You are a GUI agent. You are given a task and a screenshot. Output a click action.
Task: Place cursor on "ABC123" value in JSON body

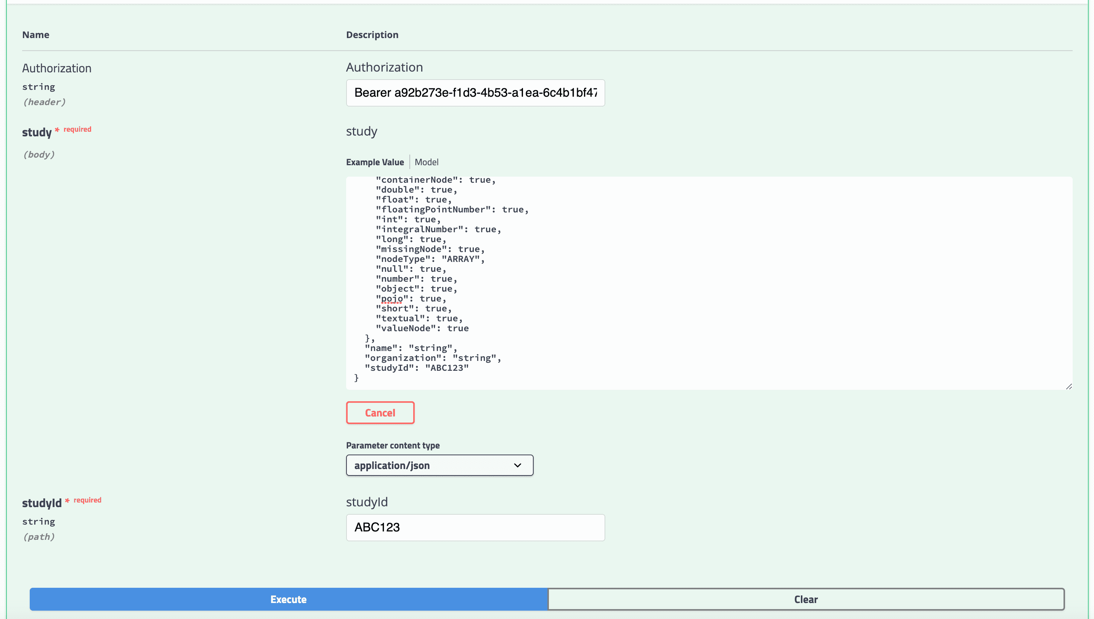[x=446, y=368]
